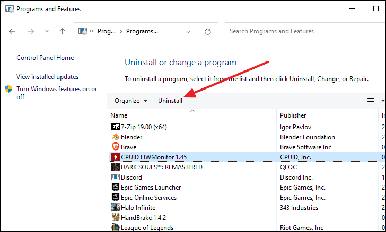This screenshot has width=386, height=232.
Task: Click the Epic Games Launcher icon
Action: point(116,187)
